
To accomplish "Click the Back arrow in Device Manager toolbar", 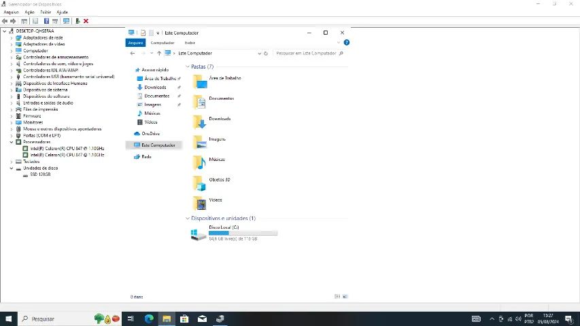I will (x=5, y=21).
